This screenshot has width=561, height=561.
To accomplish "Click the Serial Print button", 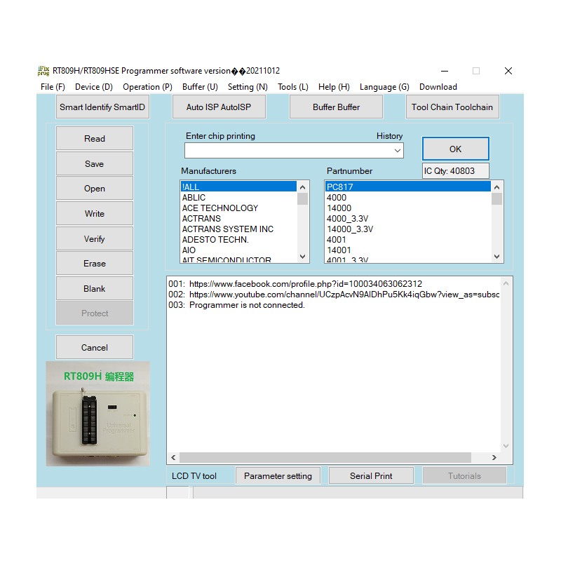I will click(x=371, y=476).
